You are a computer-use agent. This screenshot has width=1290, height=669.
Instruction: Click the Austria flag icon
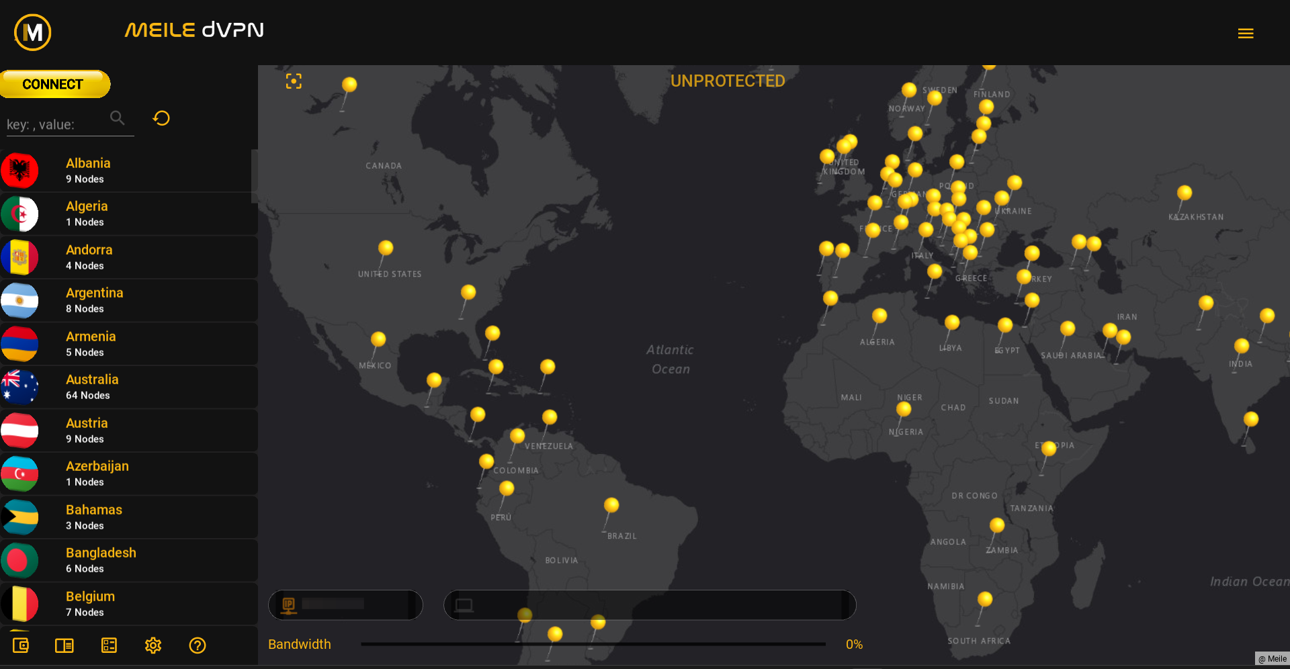point(19,431)
